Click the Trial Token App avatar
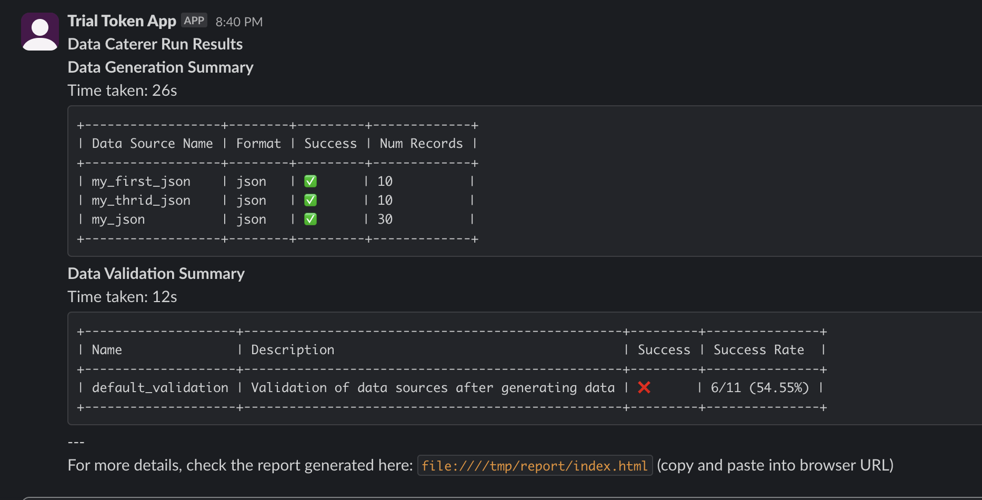This screenshot has width=982, height=500. point(40,32)
